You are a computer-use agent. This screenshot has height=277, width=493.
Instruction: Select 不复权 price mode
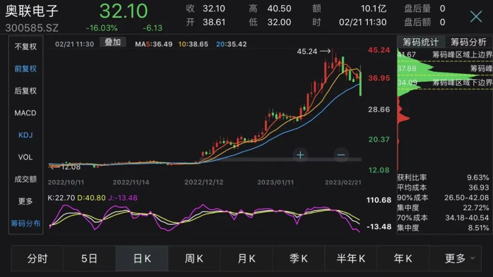coord(25,46)
